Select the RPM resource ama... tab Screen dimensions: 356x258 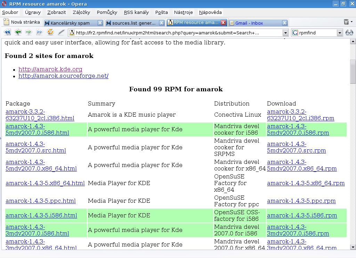(x=197, y=23)
